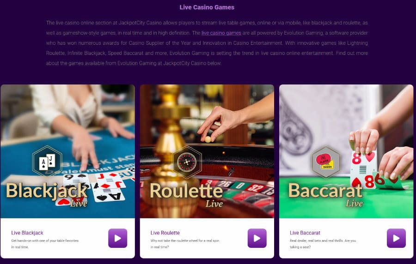
Task: Click the hexagon ace-jack cards icon
Action: (x=47, y=161)
